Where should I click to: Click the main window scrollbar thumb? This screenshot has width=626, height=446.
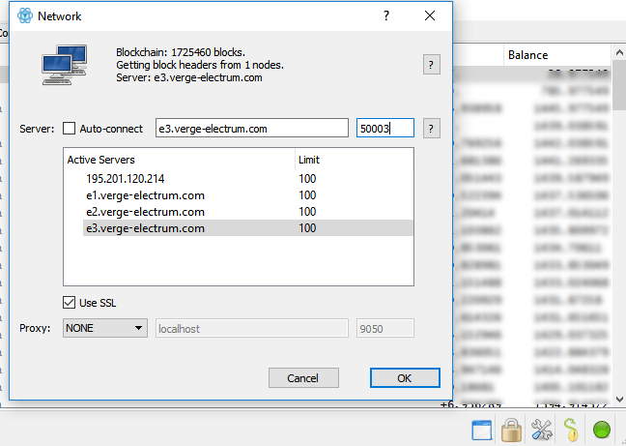pyautogui.click(x=619, y=85)
